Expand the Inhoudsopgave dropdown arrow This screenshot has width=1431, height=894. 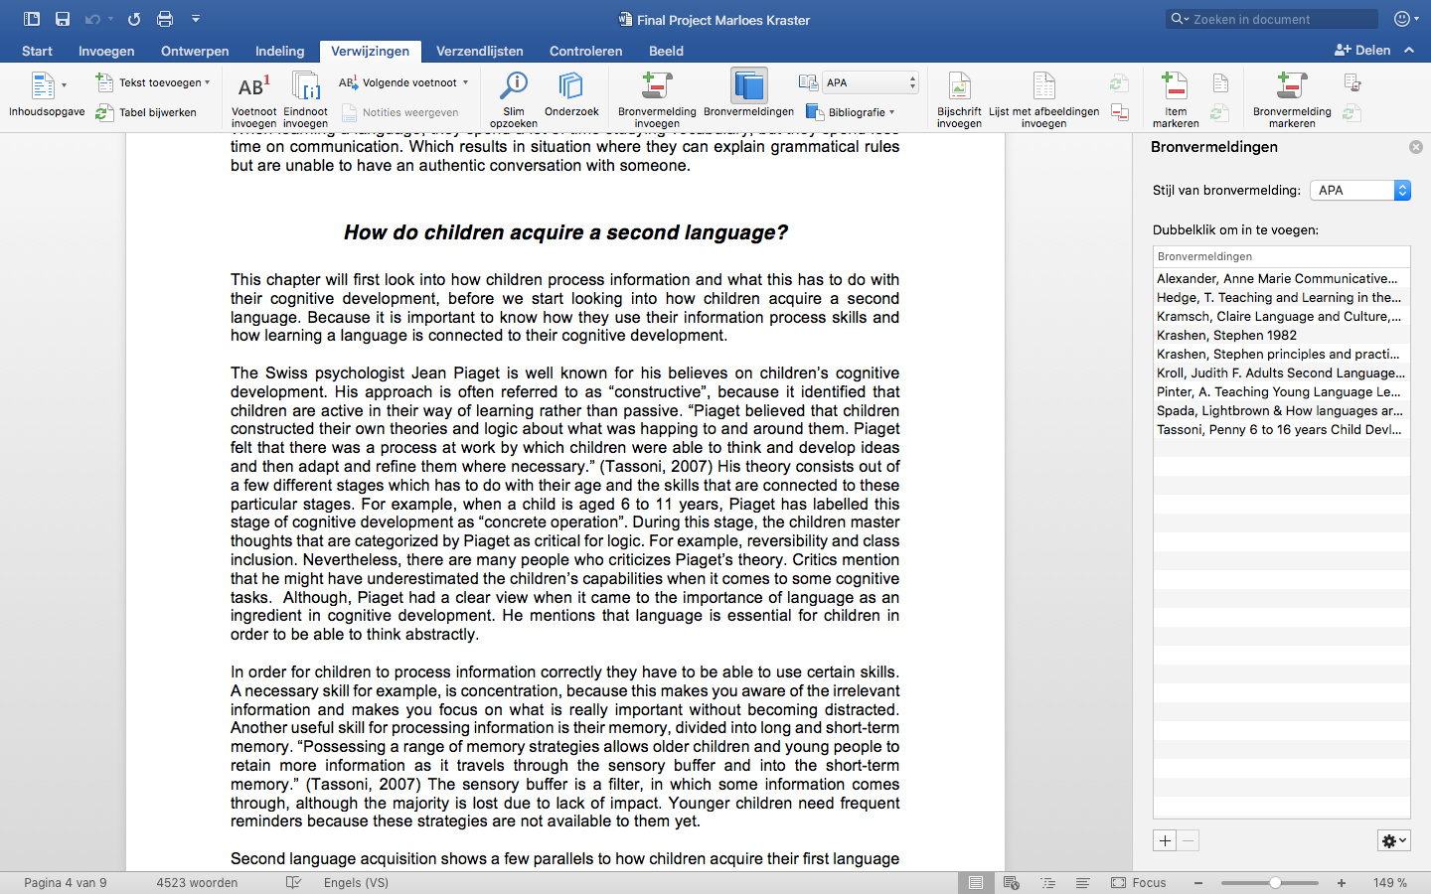[65, 86]
